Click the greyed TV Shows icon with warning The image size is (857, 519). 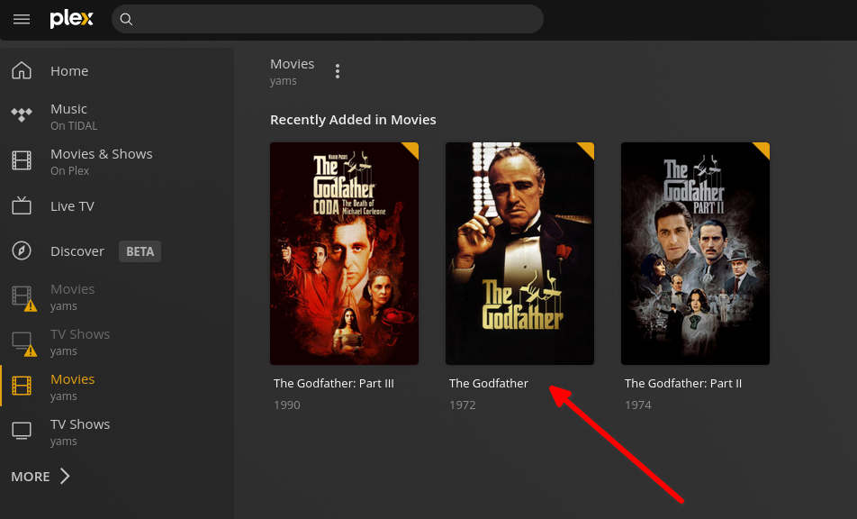(x=23, y=343)
